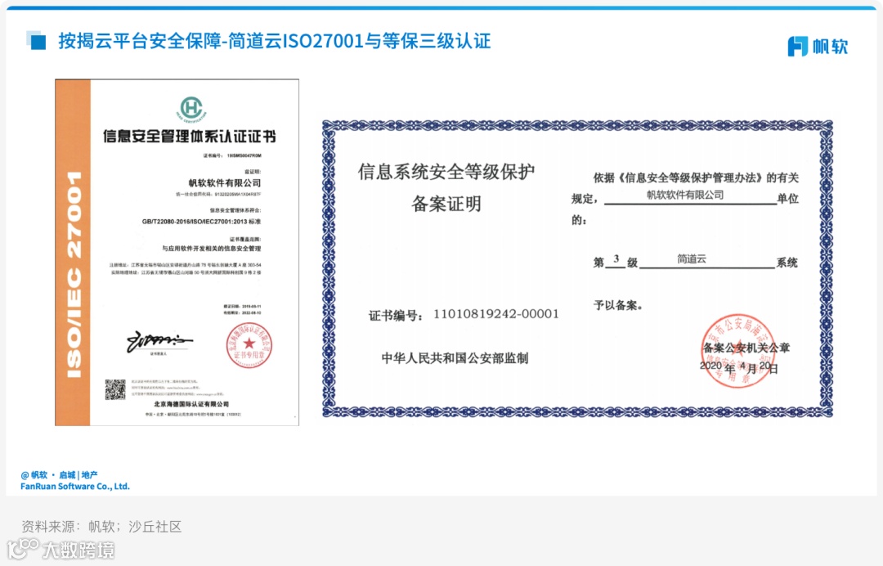Click the heading 信息系统安全等级保护
The image size is (883, 566).
click(x=446, y=172)
